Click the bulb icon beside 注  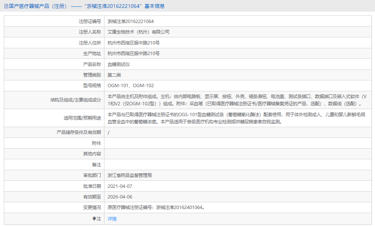click(94, 218)
